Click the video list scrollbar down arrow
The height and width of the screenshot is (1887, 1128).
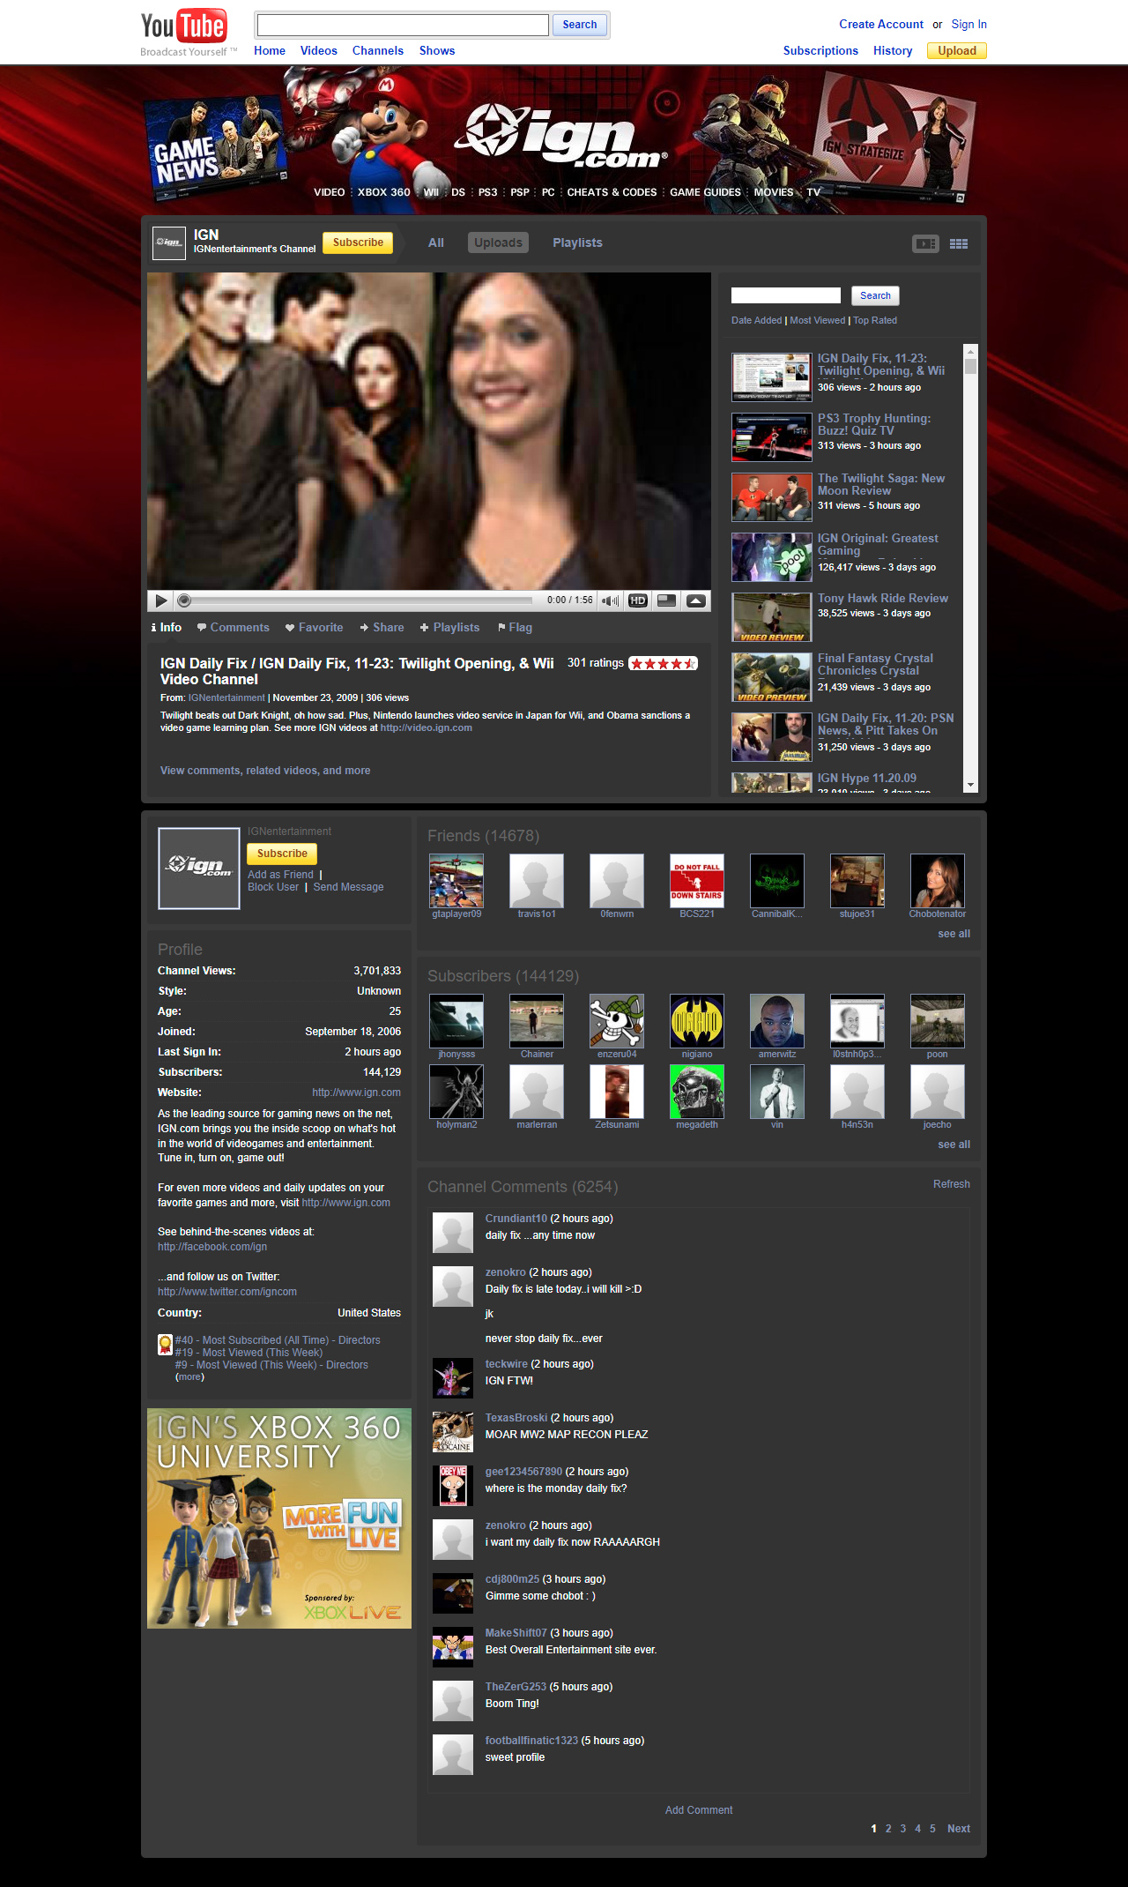pyautogui.click(x=970, y=785)
